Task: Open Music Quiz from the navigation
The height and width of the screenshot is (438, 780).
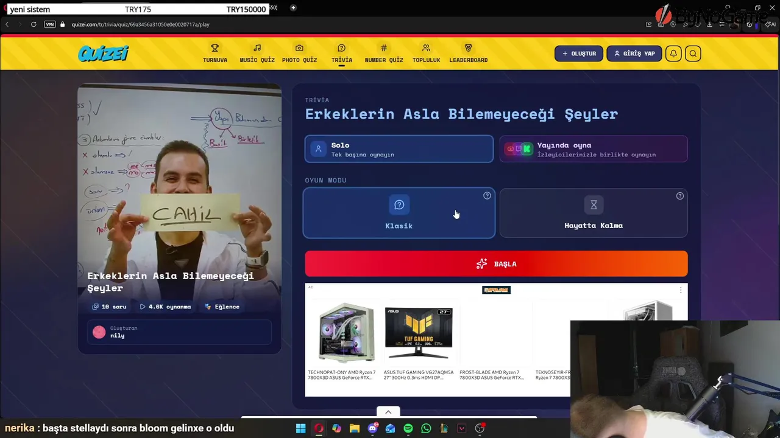Action: [x=257, y=54]
